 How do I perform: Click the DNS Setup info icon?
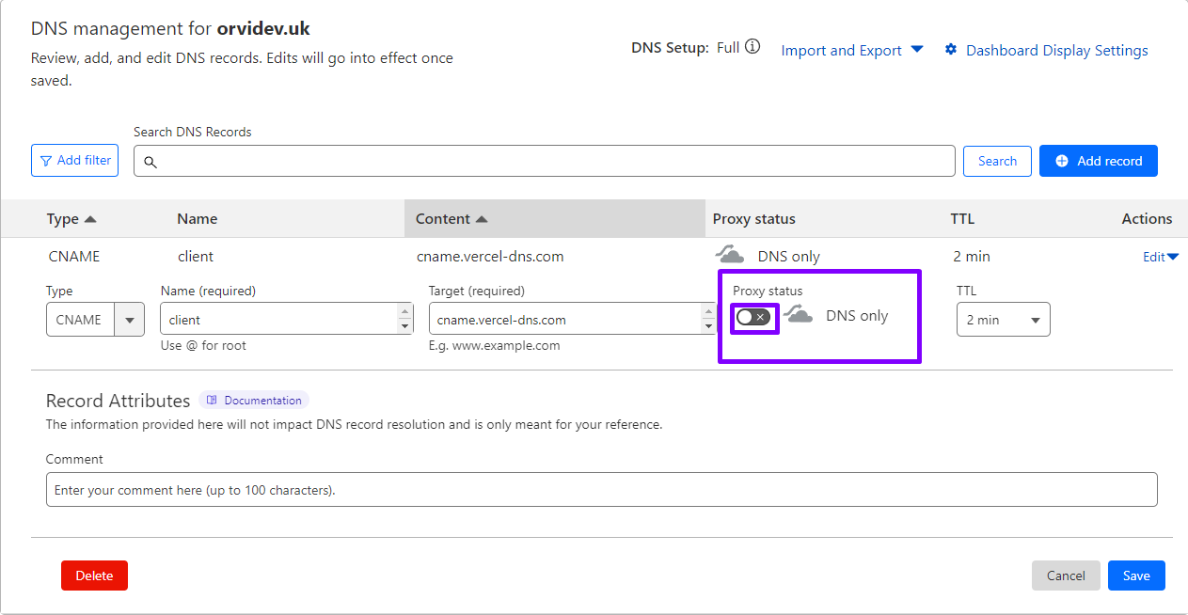[x=752, y=48]
